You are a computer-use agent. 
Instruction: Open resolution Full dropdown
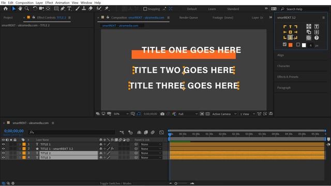pyautogui.click(x=188, y=114)
